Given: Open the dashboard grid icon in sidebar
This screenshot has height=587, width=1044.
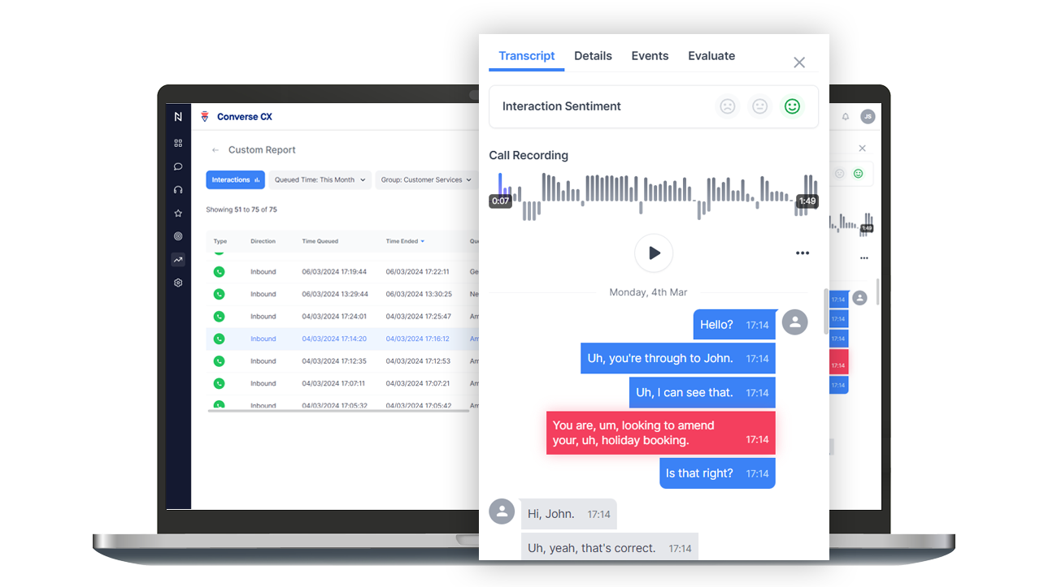Looking at the screenshot, I should tap(178, 143).
